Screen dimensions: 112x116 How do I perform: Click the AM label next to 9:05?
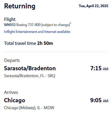coord(106,101)
